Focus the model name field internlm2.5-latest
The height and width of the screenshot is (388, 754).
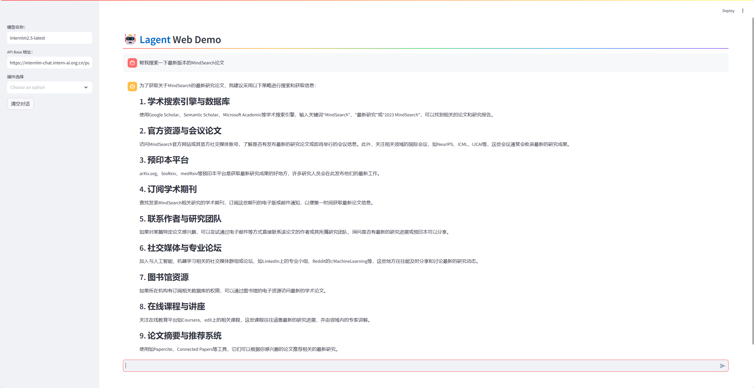[49, 38]
